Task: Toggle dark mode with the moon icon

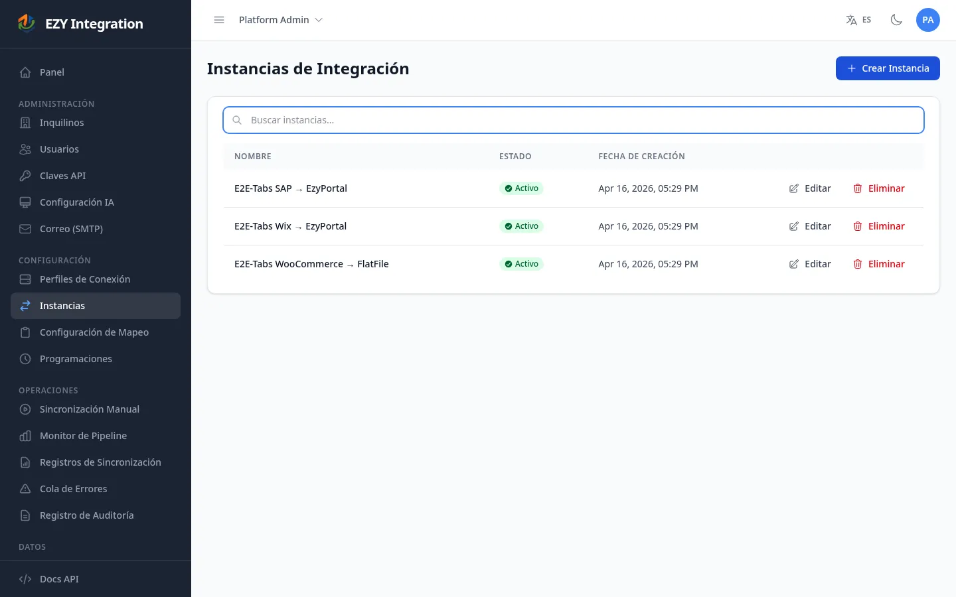Action: [x=896, y=20]
